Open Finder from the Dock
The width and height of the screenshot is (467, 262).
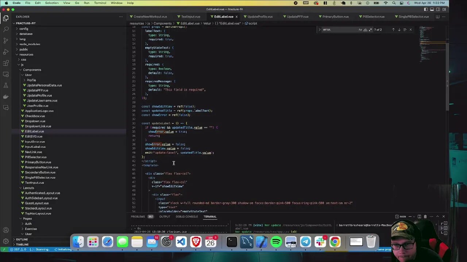[78, 242]
